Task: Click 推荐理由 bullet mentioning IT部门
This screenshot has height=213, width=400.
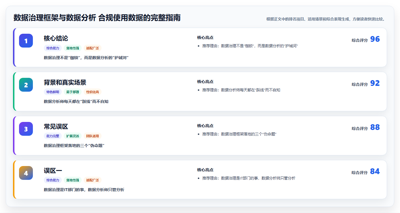Action: [249, 178]
